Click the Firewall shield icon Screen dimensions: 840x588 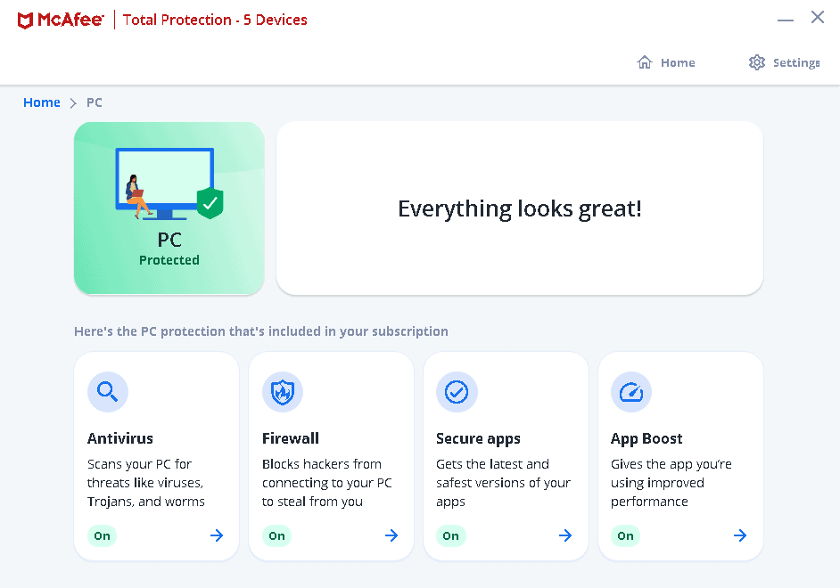(282, 392)
